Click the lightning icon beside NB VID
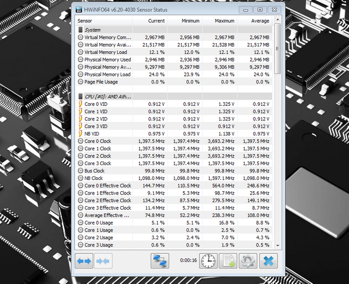 (80, 134)
